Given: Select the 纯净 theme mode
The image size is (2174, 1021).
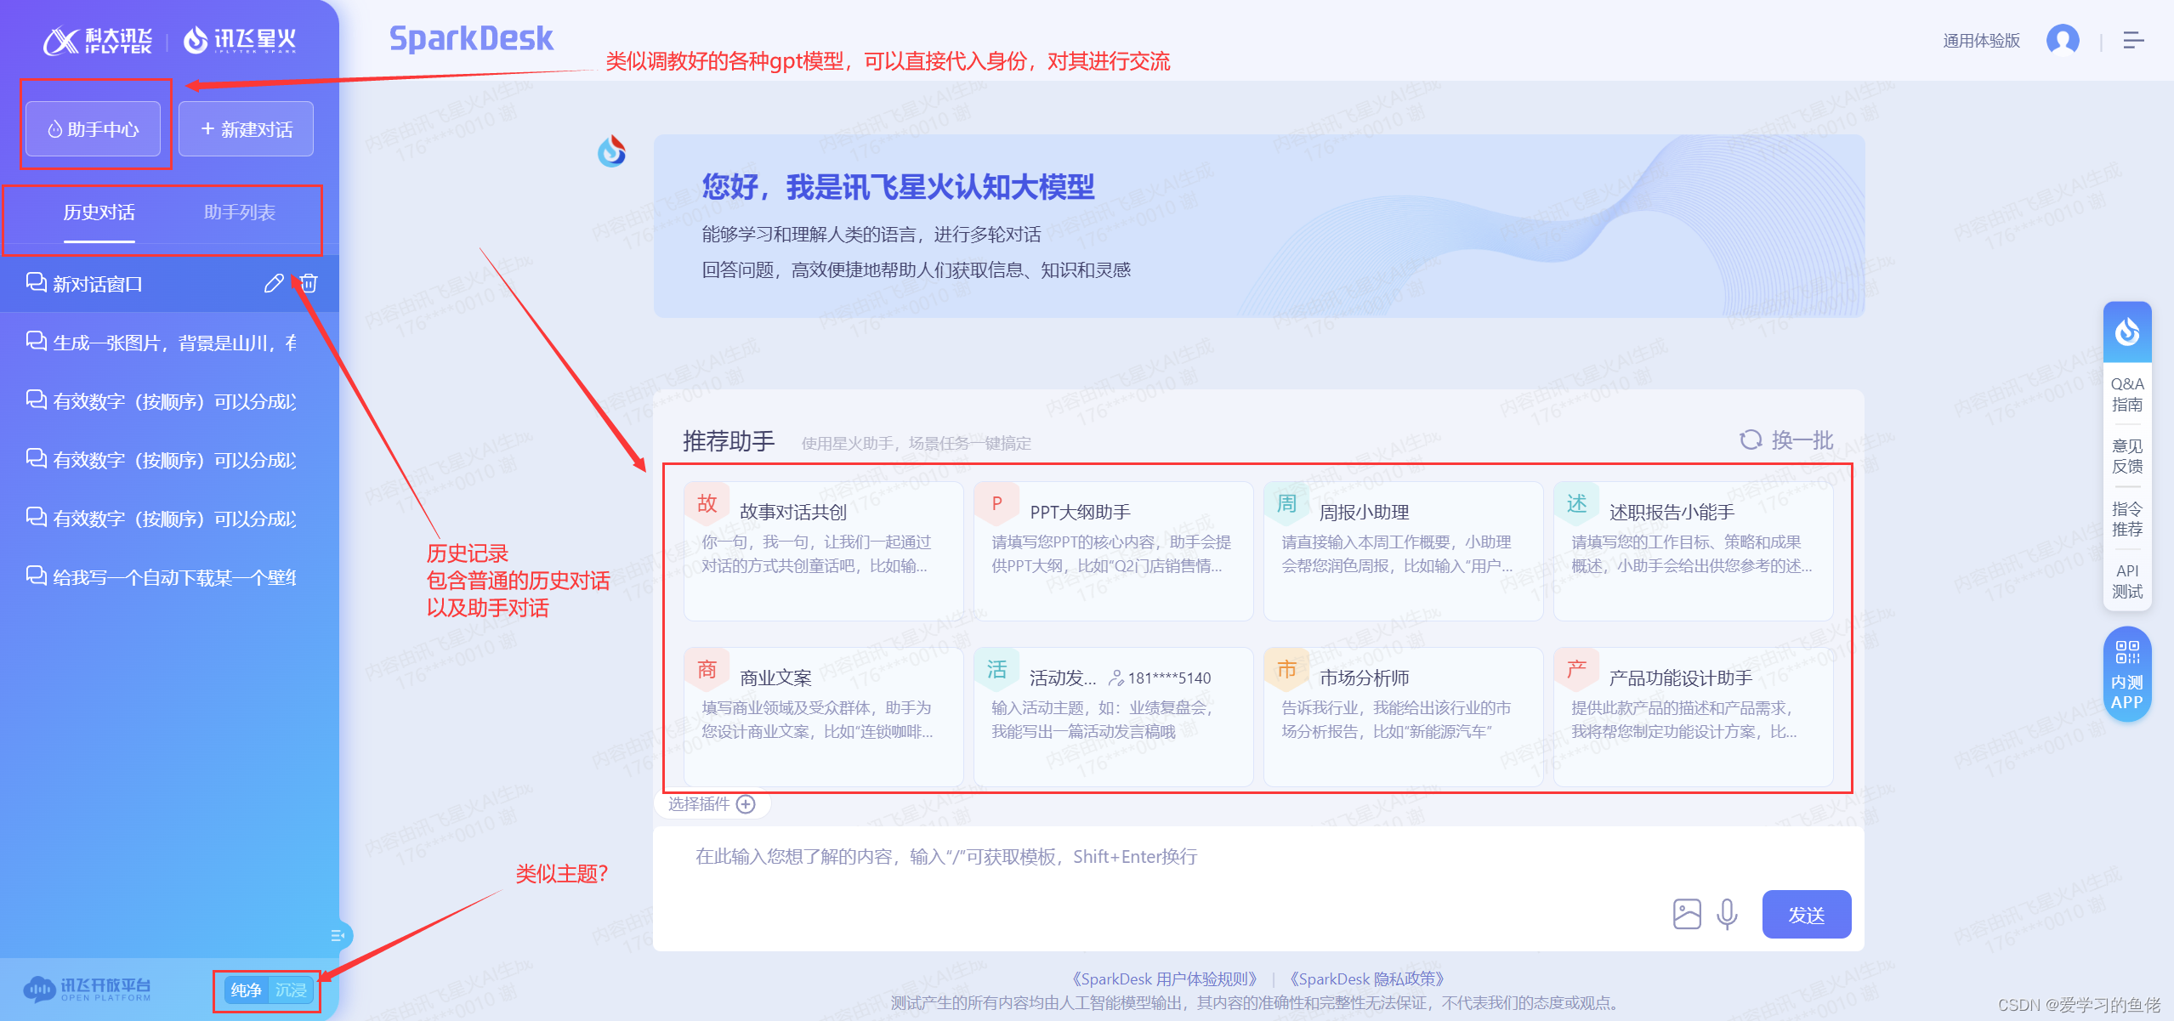Looking at the screenshot, I should 247,990.
